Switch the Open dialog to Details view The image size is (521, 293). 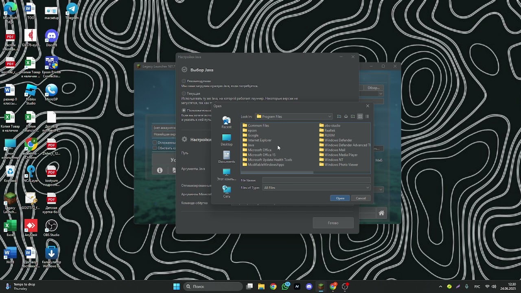coord(367,116)
